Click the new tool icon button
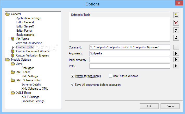 click(176, 15)
